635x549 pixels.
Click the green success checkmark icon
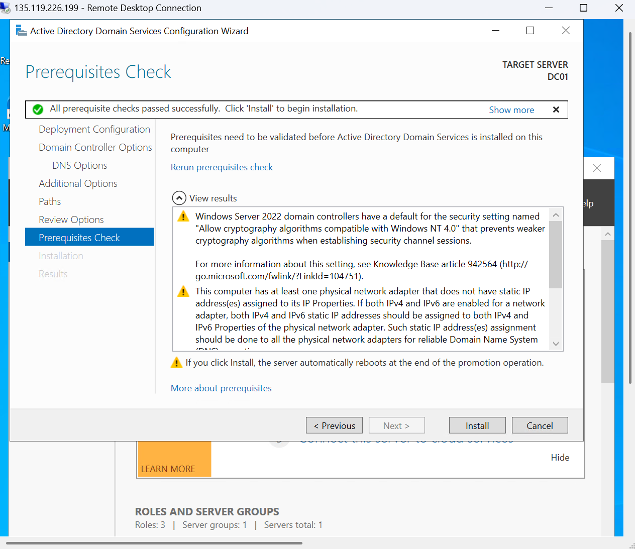click(38, 109)
